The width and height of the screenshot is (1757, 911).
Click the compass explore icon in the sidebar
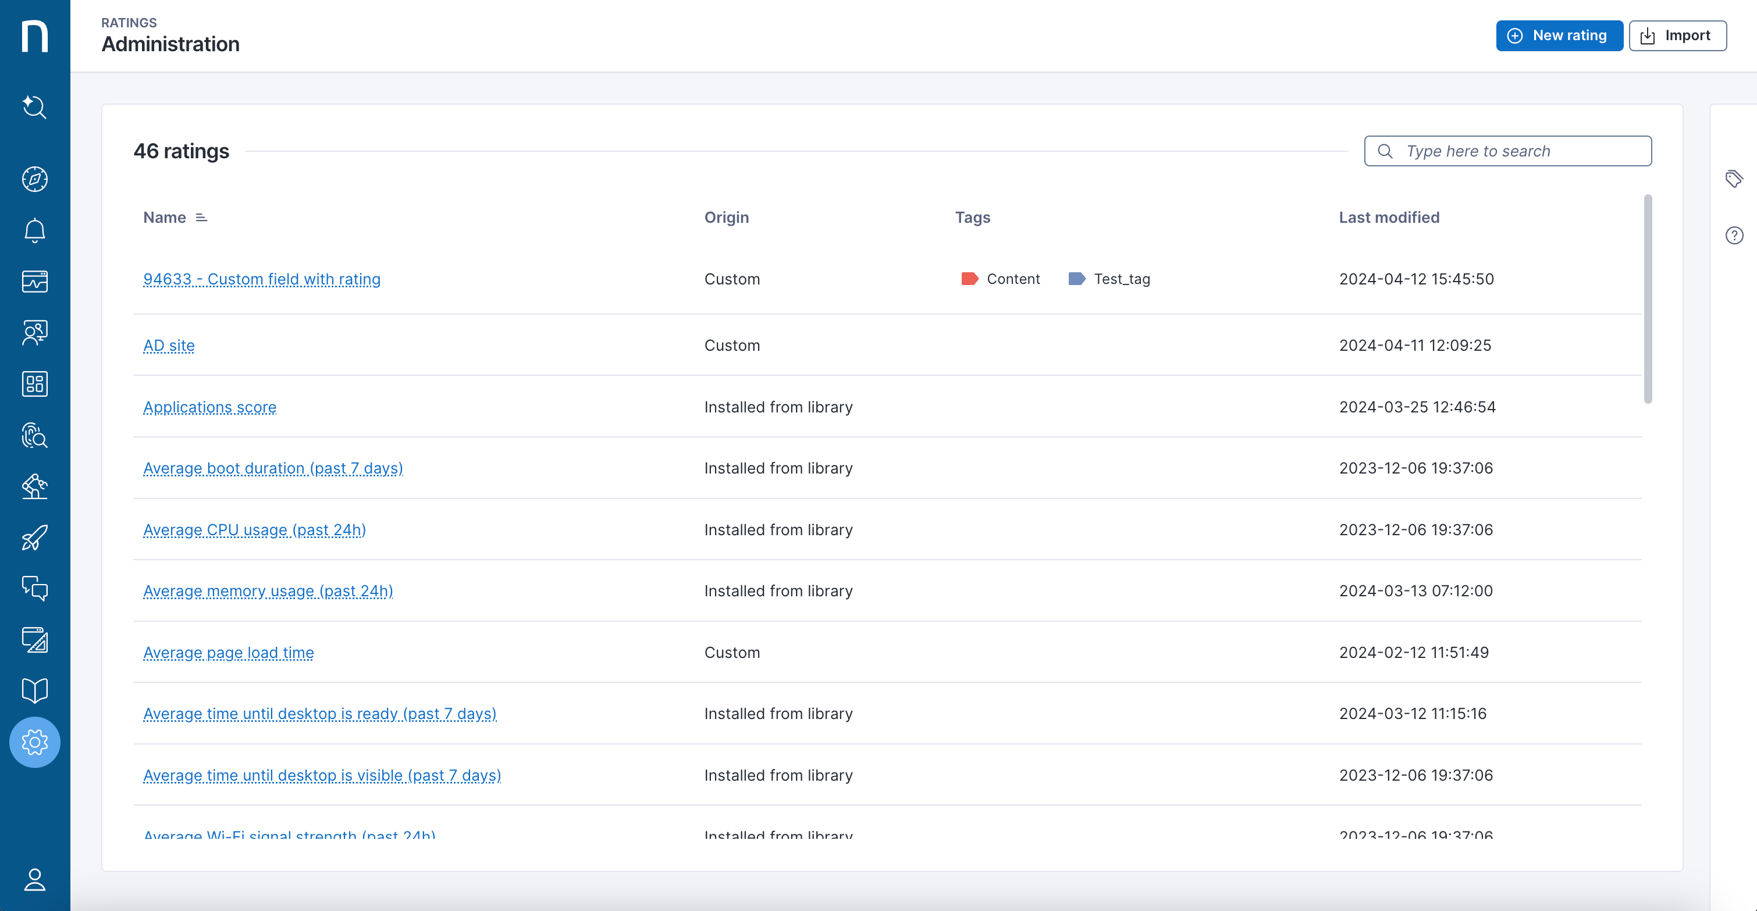tap(34, 179)
